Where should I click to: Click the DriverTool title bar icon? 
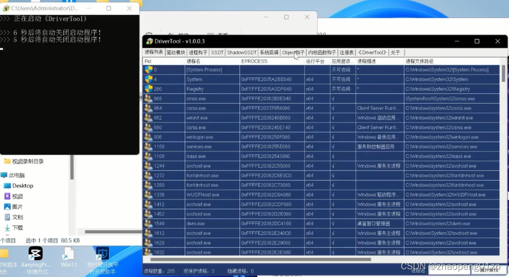coord(149,41)
